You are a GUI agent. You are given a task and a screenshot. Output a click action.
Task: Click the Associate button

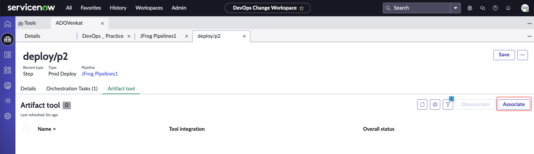pyautogui.click(x=514, y=104)
